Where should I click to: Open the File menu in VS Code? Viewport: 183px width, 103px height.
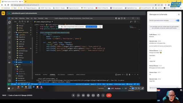pos(13,18)
